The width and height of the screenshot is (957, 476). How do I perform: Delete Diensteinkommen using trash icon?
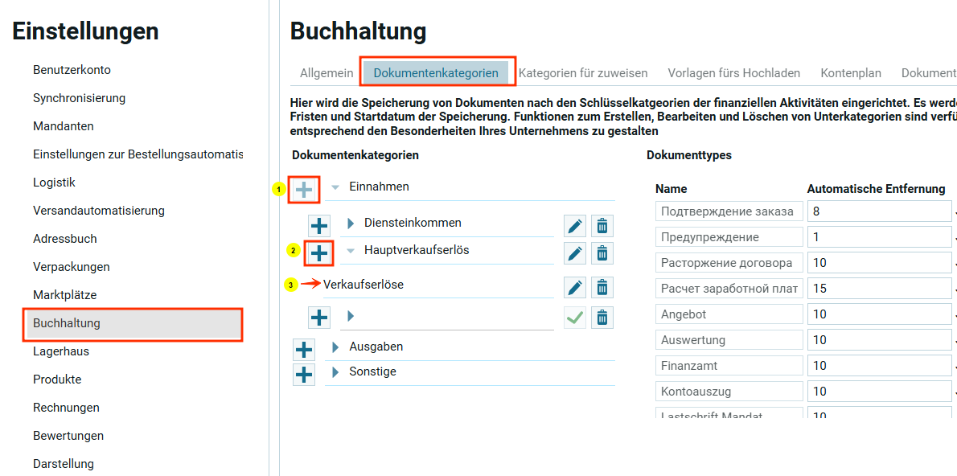[602, 225]
